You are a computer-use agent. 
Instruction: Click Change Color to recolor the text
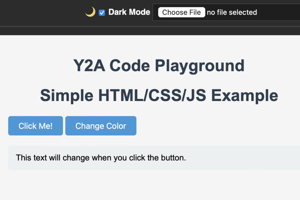click(101, 126)
